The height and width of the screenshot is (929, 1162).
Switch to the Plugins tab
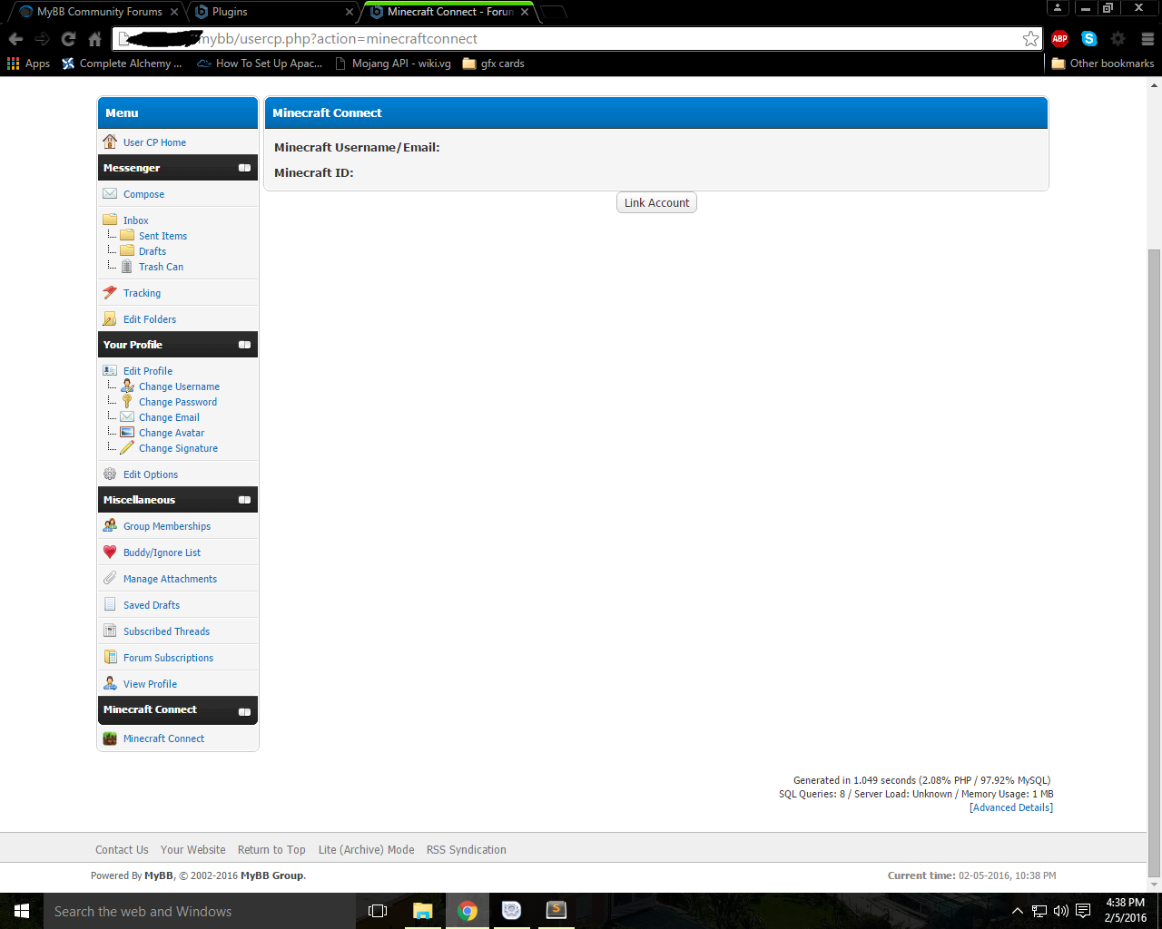[274, 12]
